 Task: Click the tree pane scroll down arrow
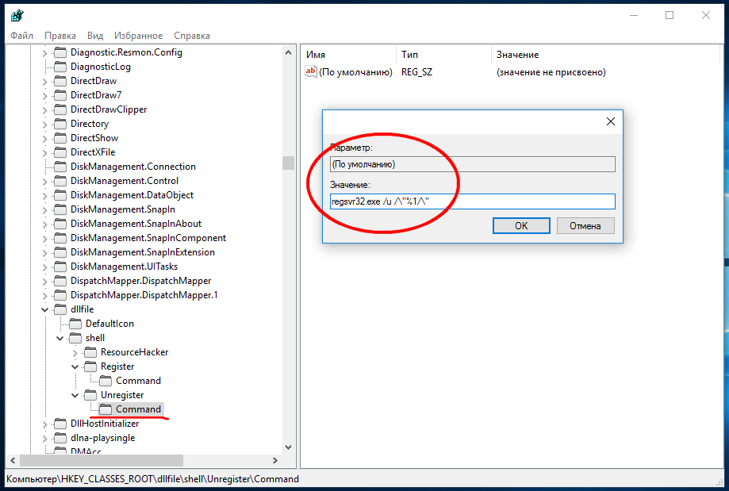(288, 447)
